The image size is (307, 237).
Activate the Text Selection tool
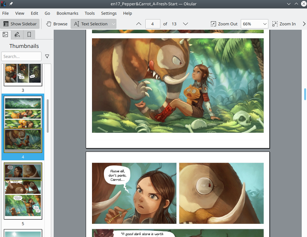point(91,24)
